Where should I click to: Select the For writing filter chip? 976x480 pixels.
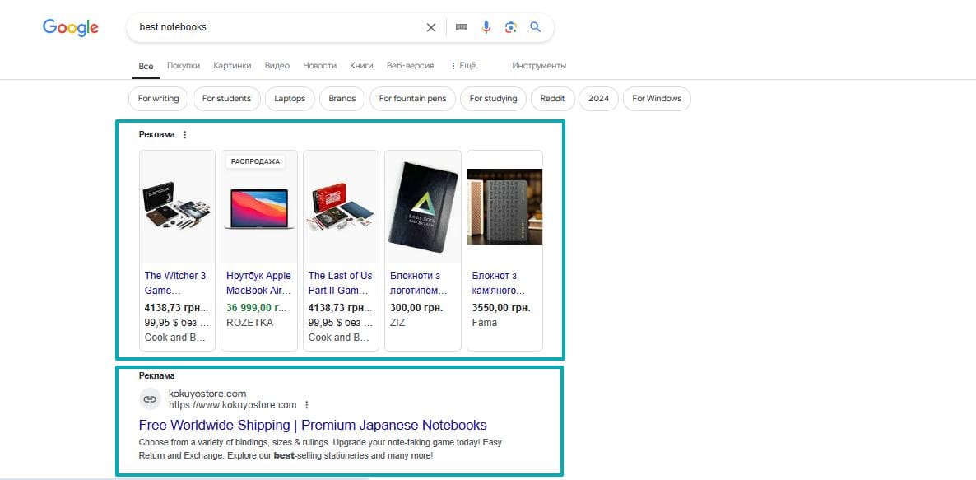tap(158, 98)
